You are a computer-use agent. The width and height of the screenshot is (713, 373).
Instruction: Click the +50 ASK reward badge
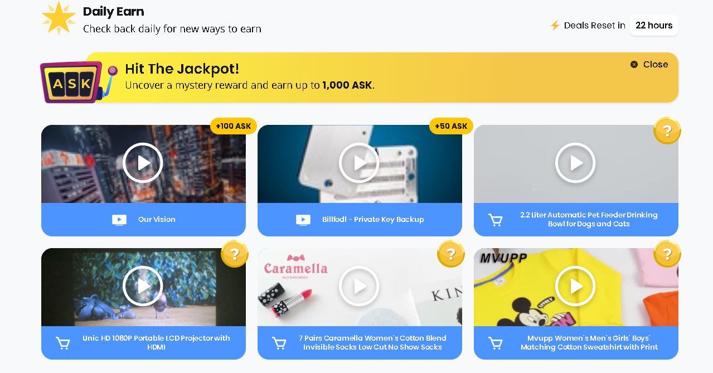pos(451,126)
